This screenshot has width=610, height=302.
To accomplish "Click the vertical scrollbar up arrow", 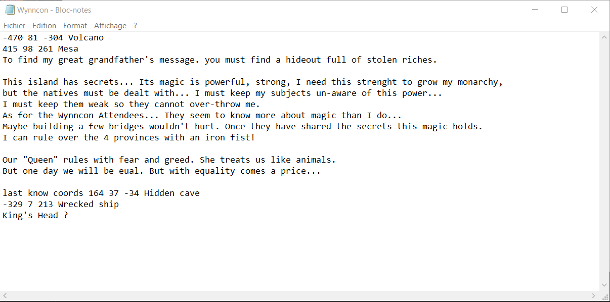I will 604,37.
